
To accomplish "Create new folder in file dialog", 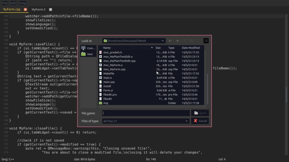I will tap(191, 41).
